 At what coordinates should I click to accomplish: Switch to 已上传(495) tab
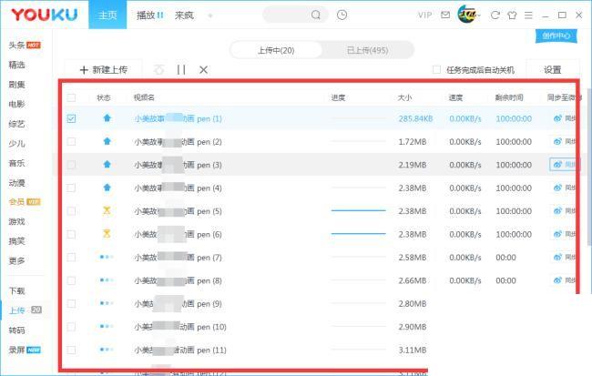(367, 50)
